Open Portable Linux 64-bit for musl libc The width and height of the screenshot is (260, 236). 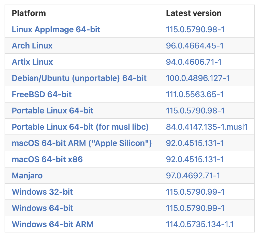click(x=80, y=127)
